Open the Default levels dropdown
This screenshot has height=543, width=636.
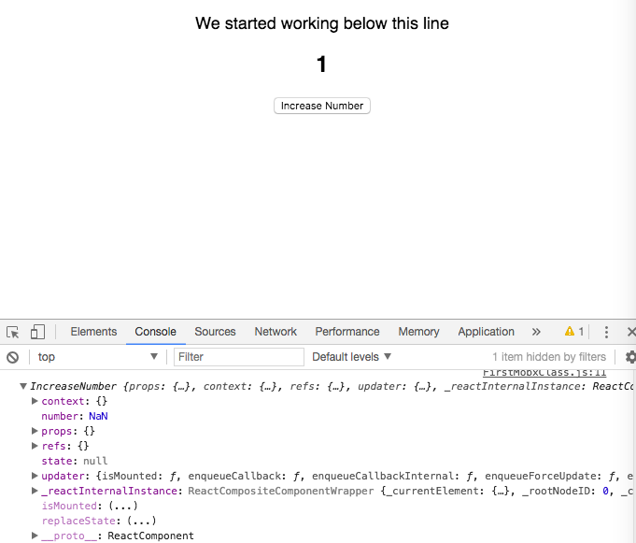[x=351, y=357]
